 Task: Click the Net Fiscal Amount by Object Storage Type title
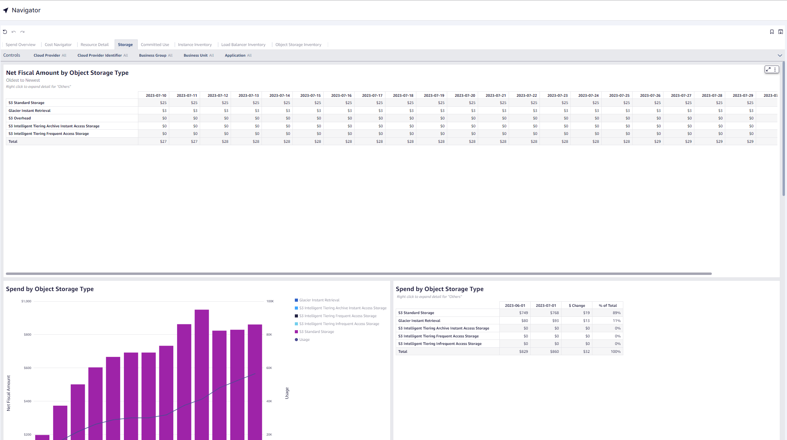click(67, 73)
